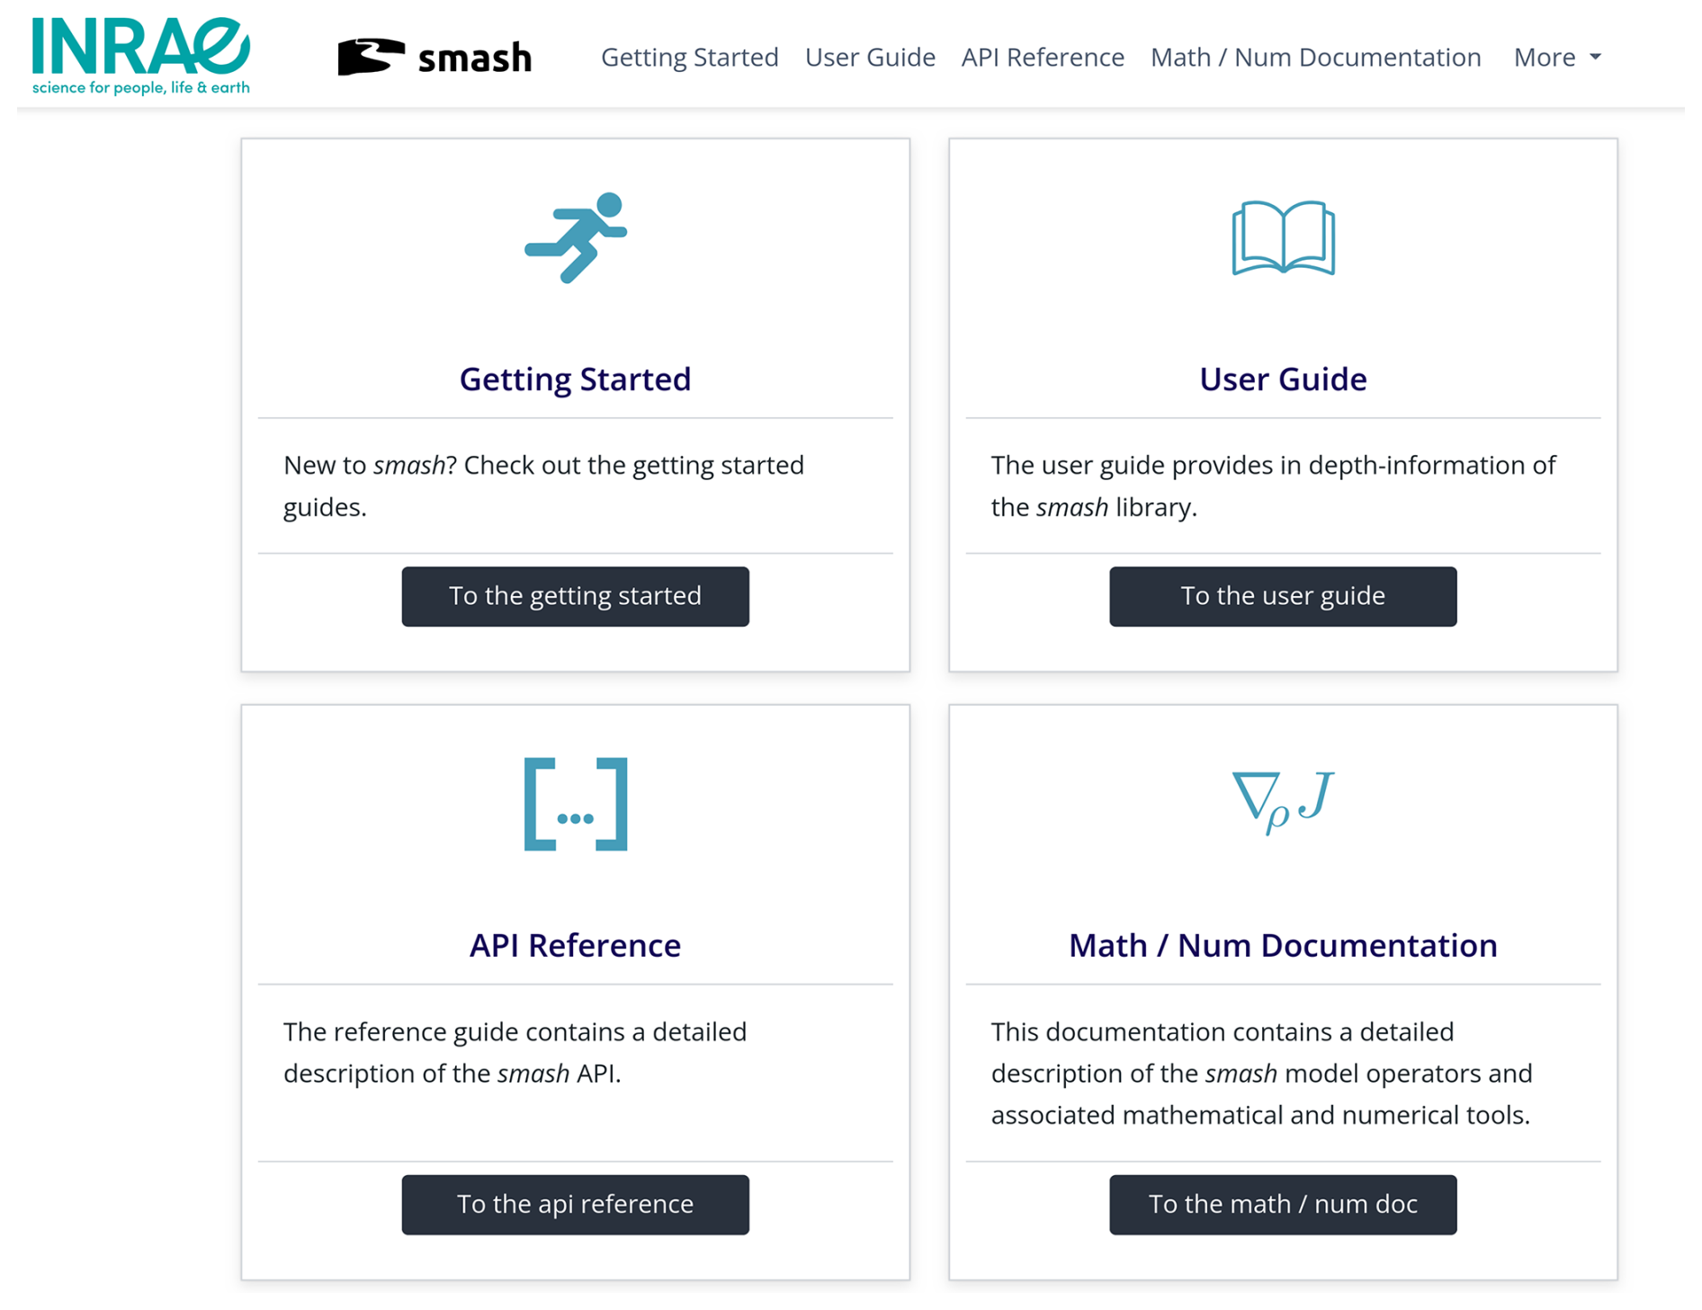Click the square brackets API icon
This screenshot has height=1310, width=1702.
coord(576,804)
